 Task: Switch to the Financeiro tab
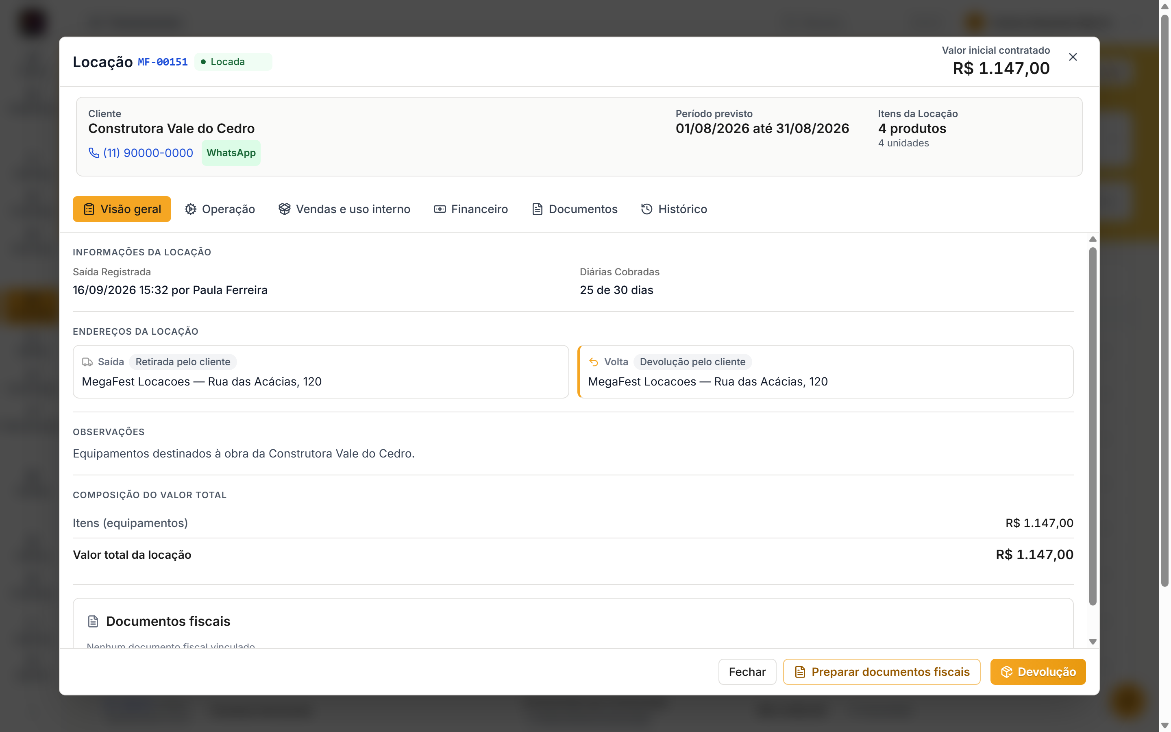[471, 209]
